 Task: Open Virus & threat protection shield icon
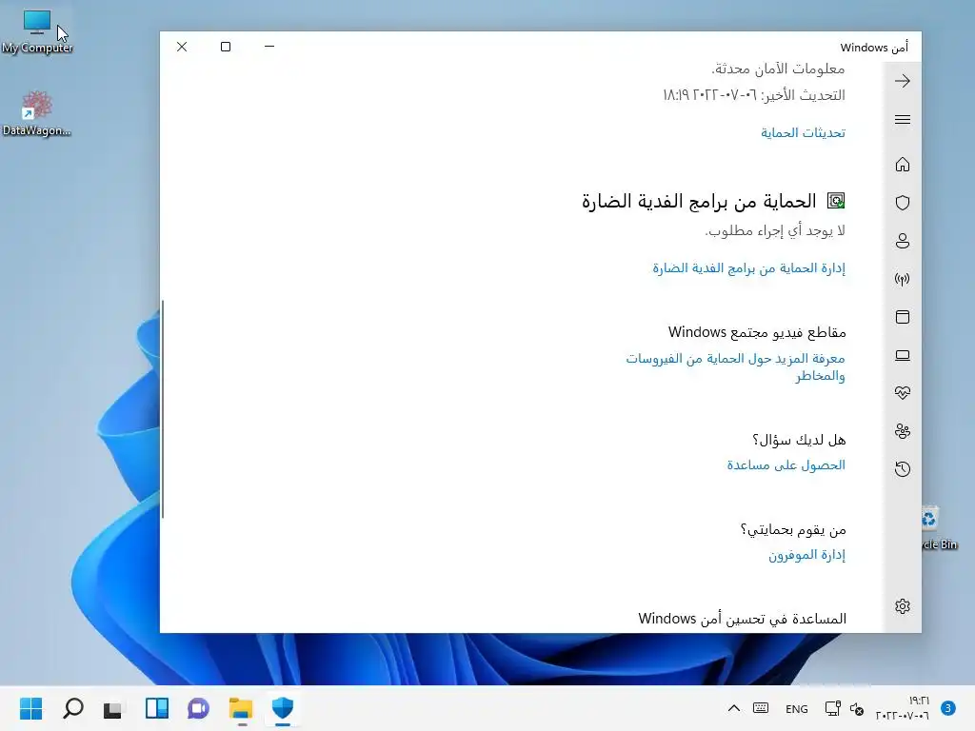coord(903,203)
